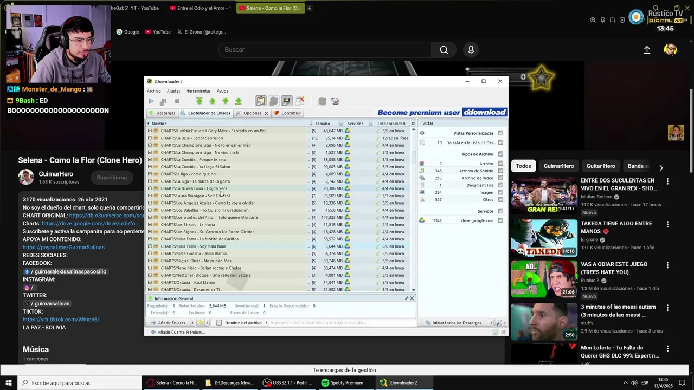This screenshot has height=390, width=694.
Task: Open table column settings gear icon
Action: 413,123
